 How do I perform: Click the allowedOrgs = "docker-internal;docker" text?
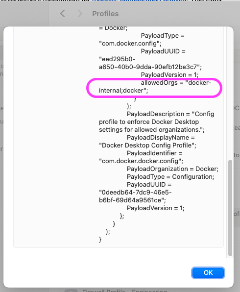pos(155,86)
